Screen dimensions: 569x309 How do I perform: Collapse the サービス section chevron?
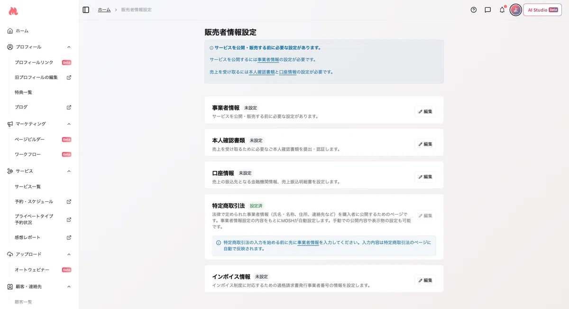[69, 171]
